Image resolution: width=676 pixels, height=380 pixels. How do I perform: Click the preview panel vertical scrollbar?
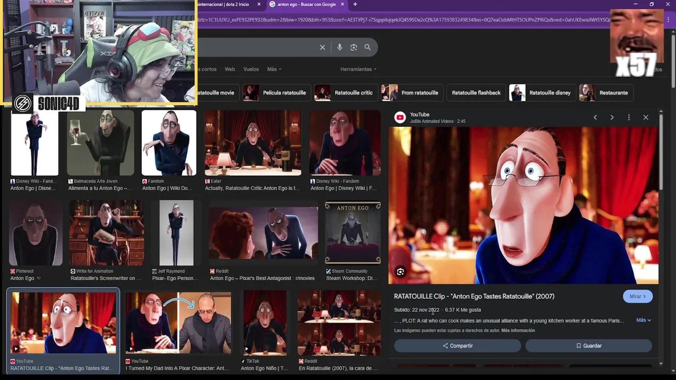click(661, 151)
